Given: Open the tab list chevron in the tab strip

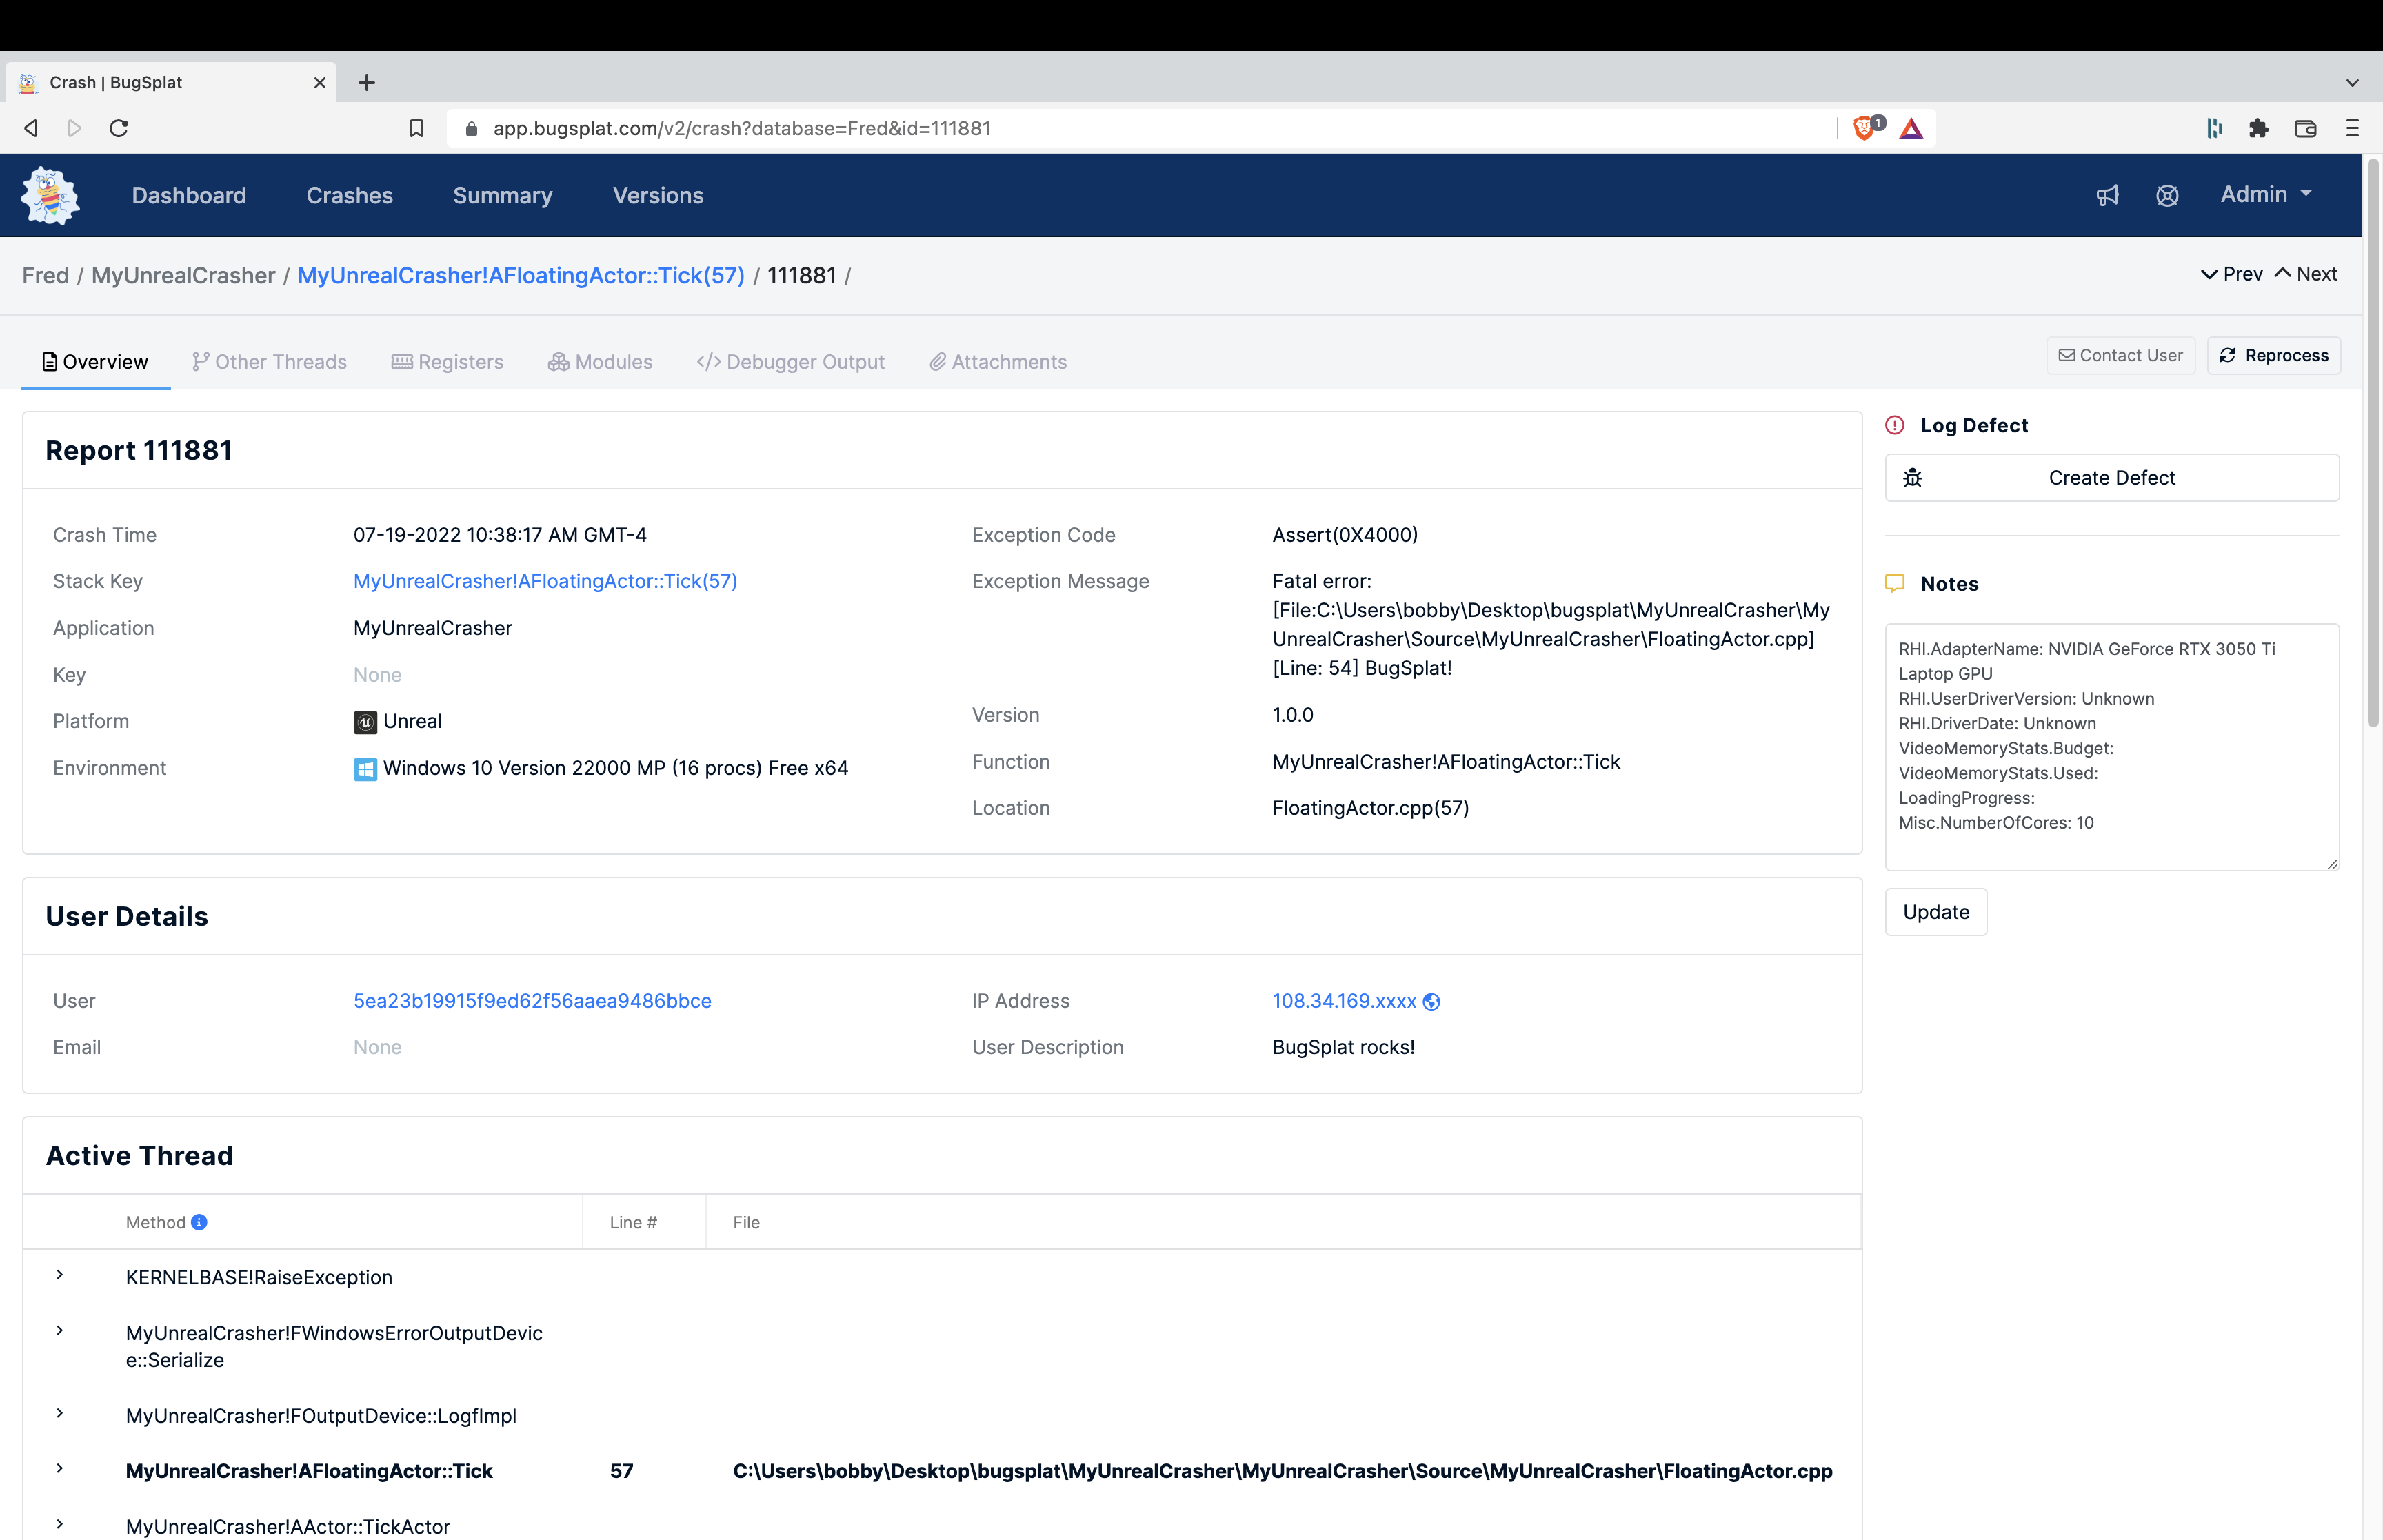Looking at the screenshot, I should point(2352,83).
